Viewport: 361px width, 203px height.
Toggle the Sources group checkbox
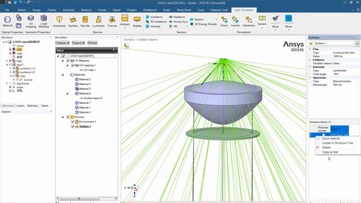[68, 117]
